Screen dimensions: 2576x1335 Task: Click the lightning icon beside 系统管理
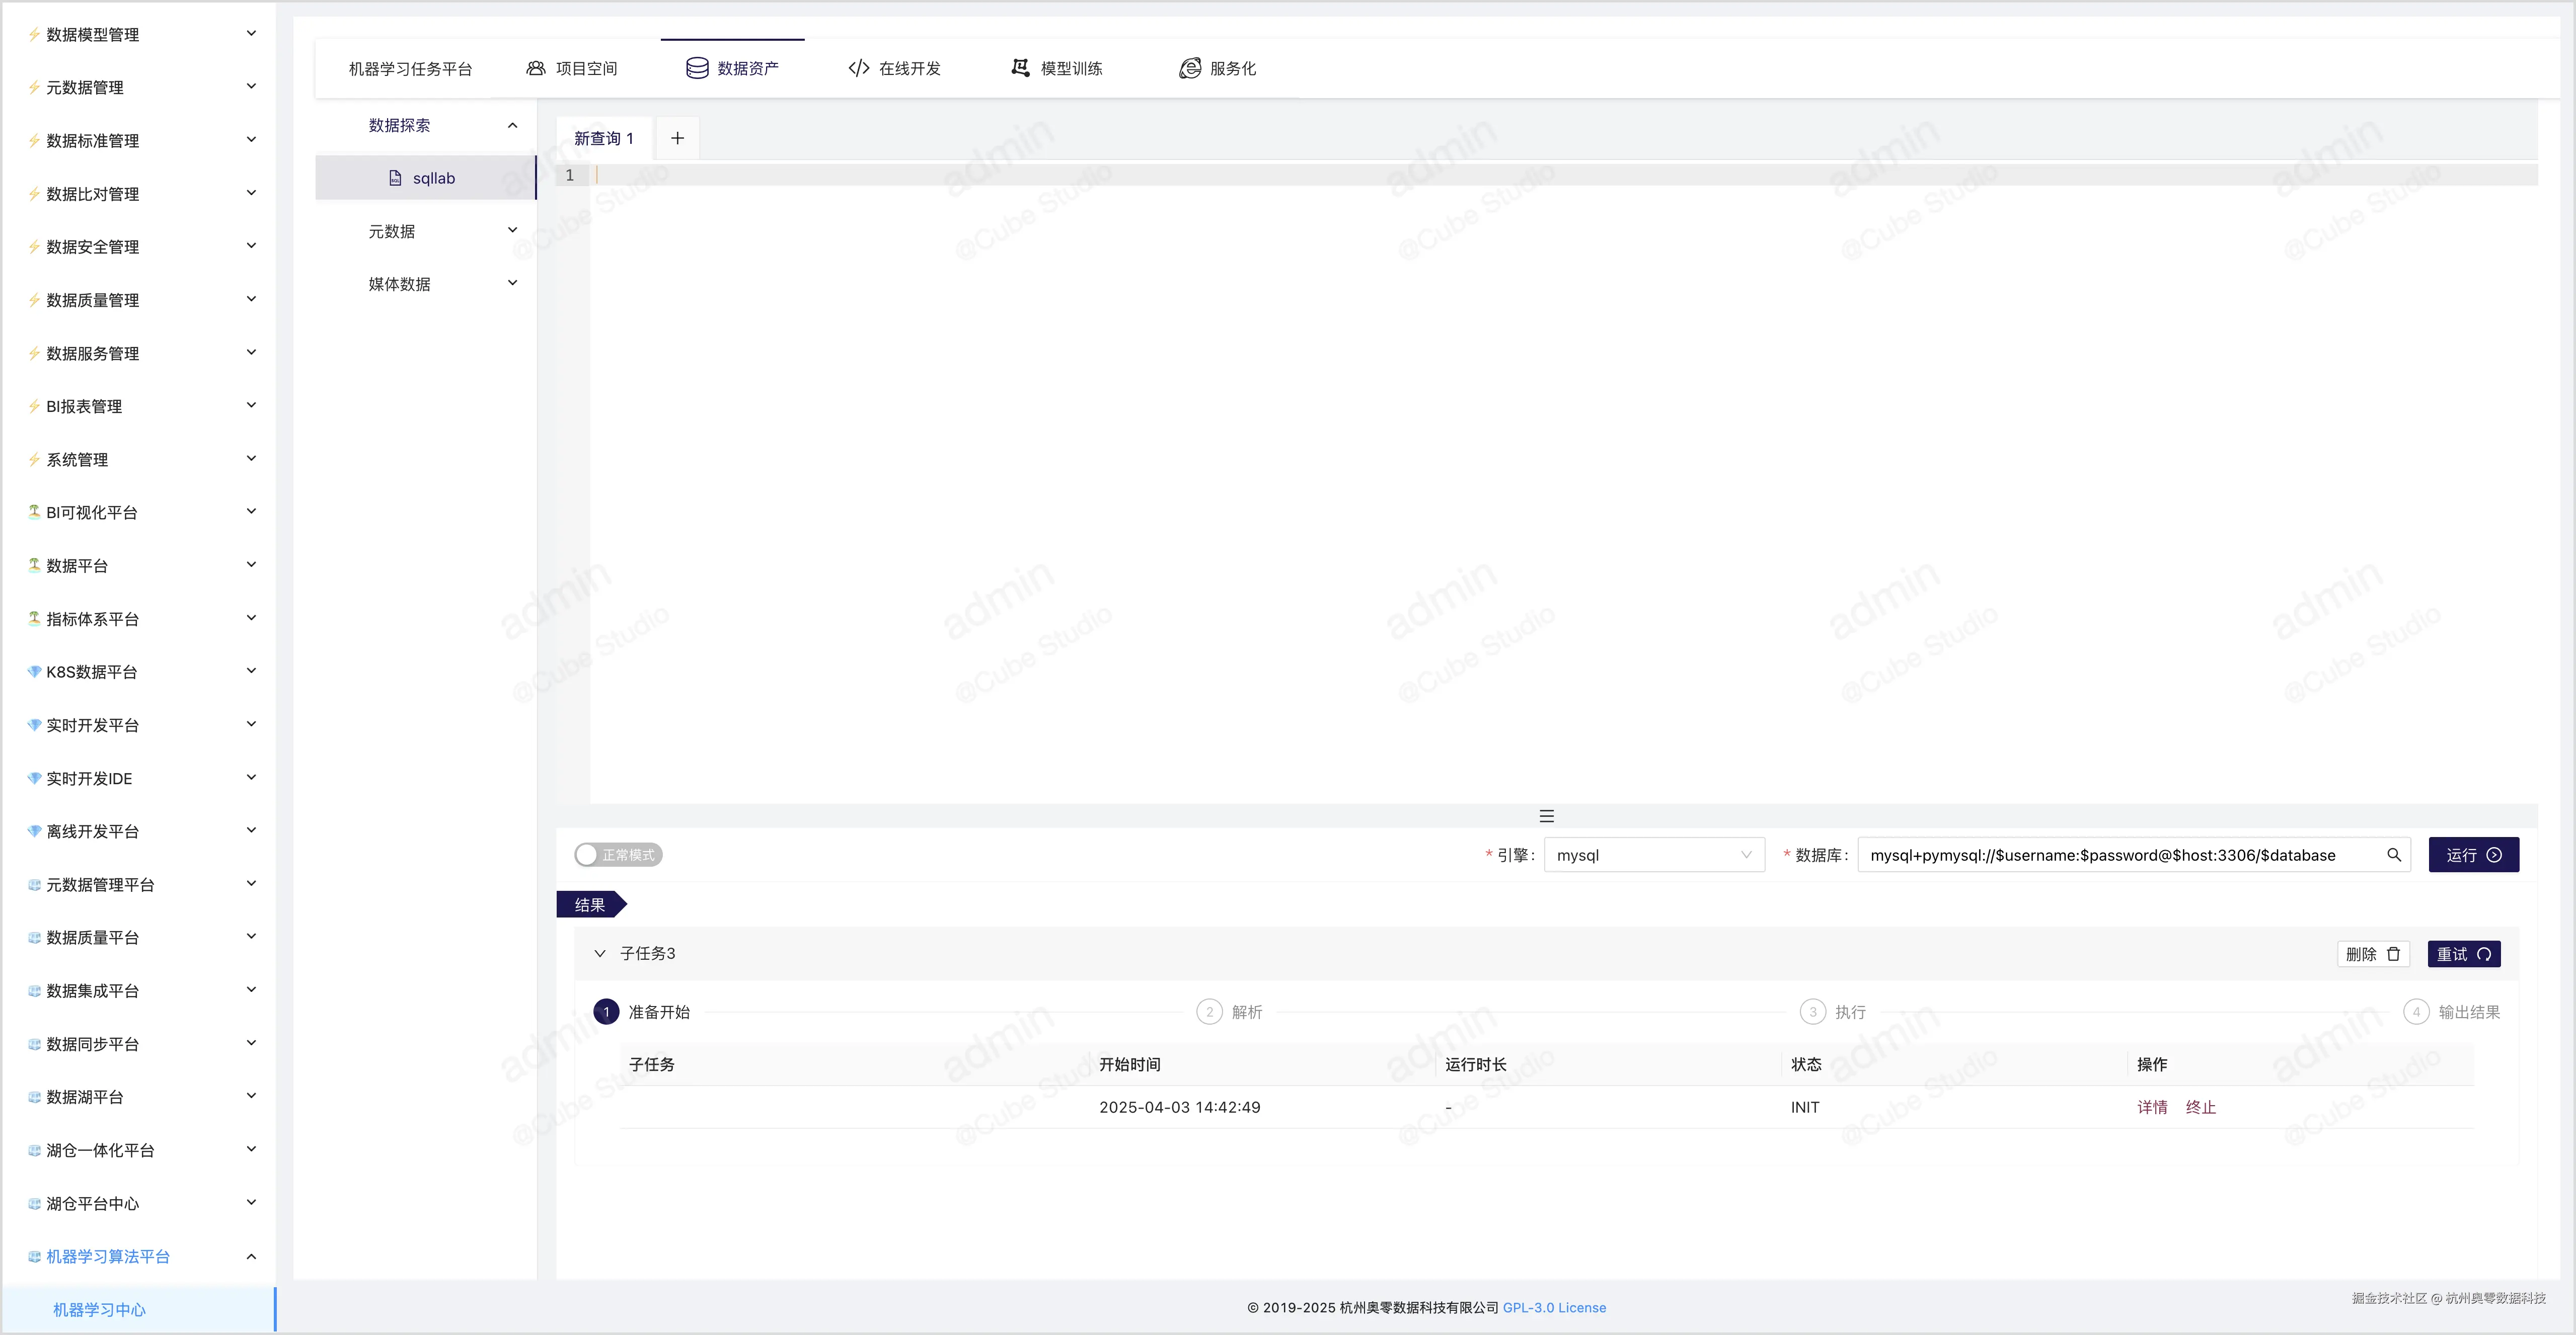pos(33,459)
